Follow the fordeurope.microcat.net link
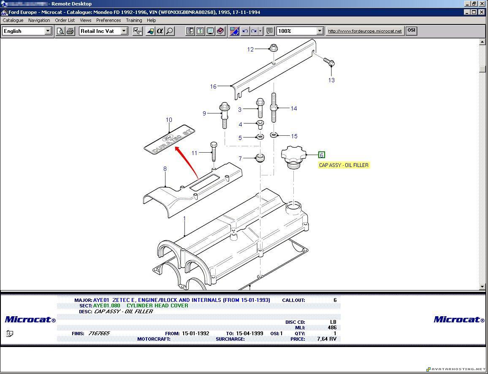The width and height of the screenshot is (488, 374). click(365, 31)
